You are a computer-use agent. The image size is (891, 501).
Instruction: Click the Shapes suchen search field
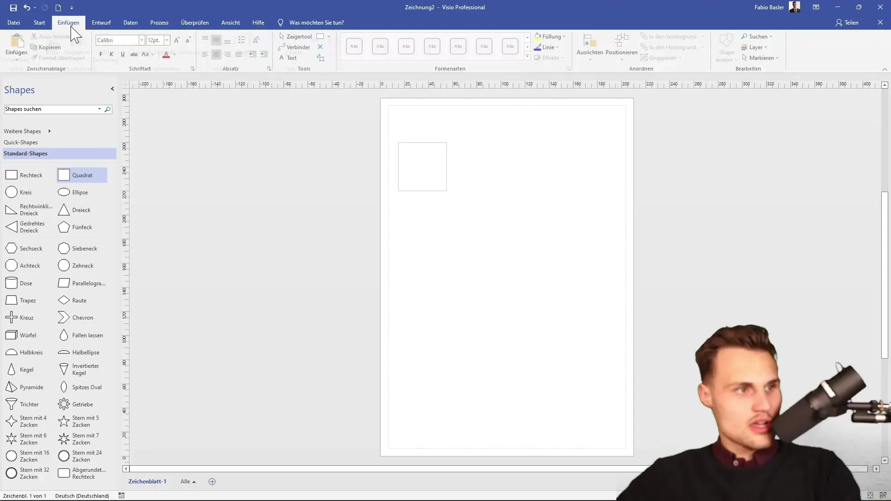tap(50, 109)
